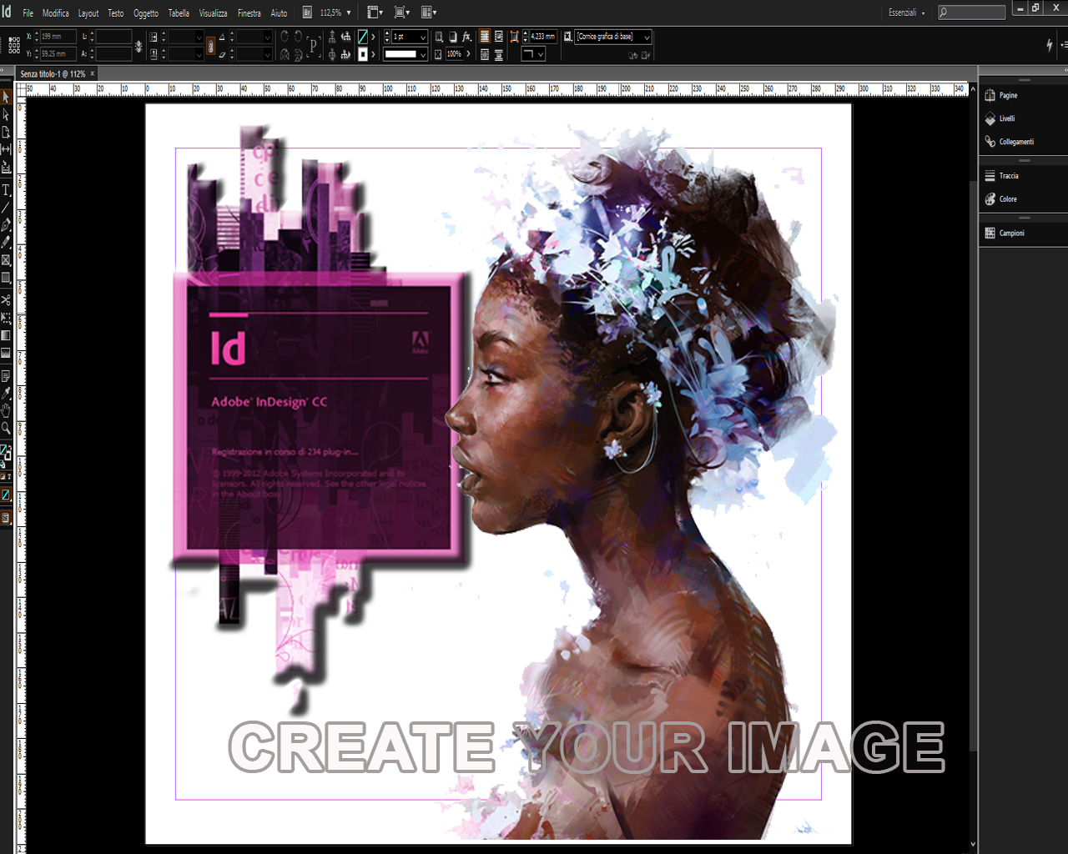Select the Pen tool
The image size is (1068, 854).
pyautogui.click(x=6, y=225)
